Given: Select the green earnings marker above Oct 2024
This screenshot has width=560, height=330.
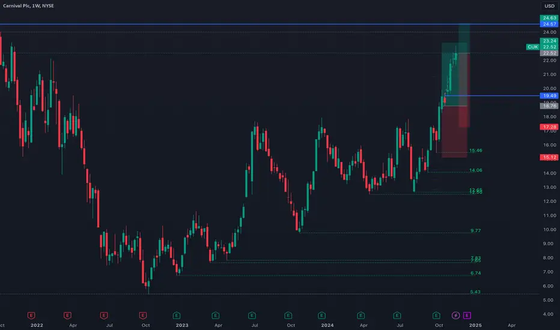Looking at the screenshot, I should click(x=436, y=316).
